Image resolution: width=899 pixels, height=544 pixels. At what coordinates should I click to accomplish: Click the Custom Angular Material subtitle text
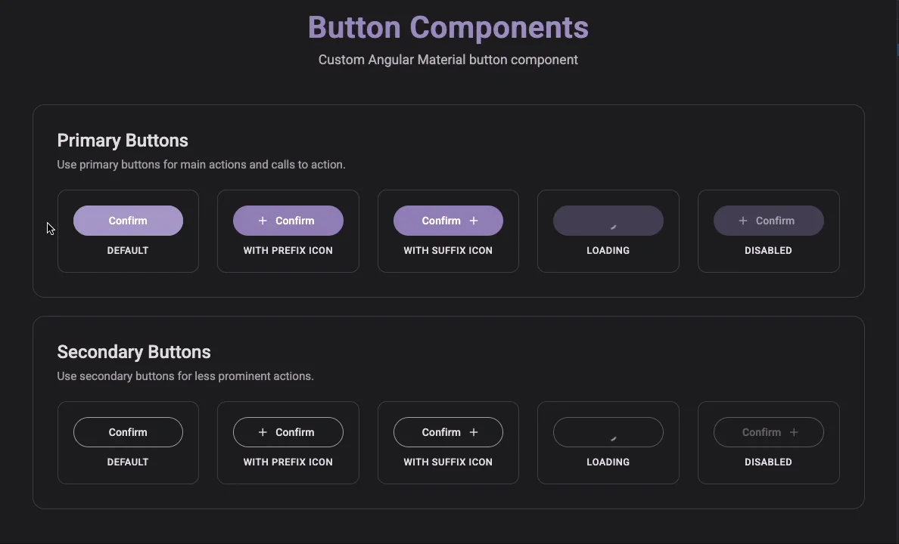coord(448,60)
